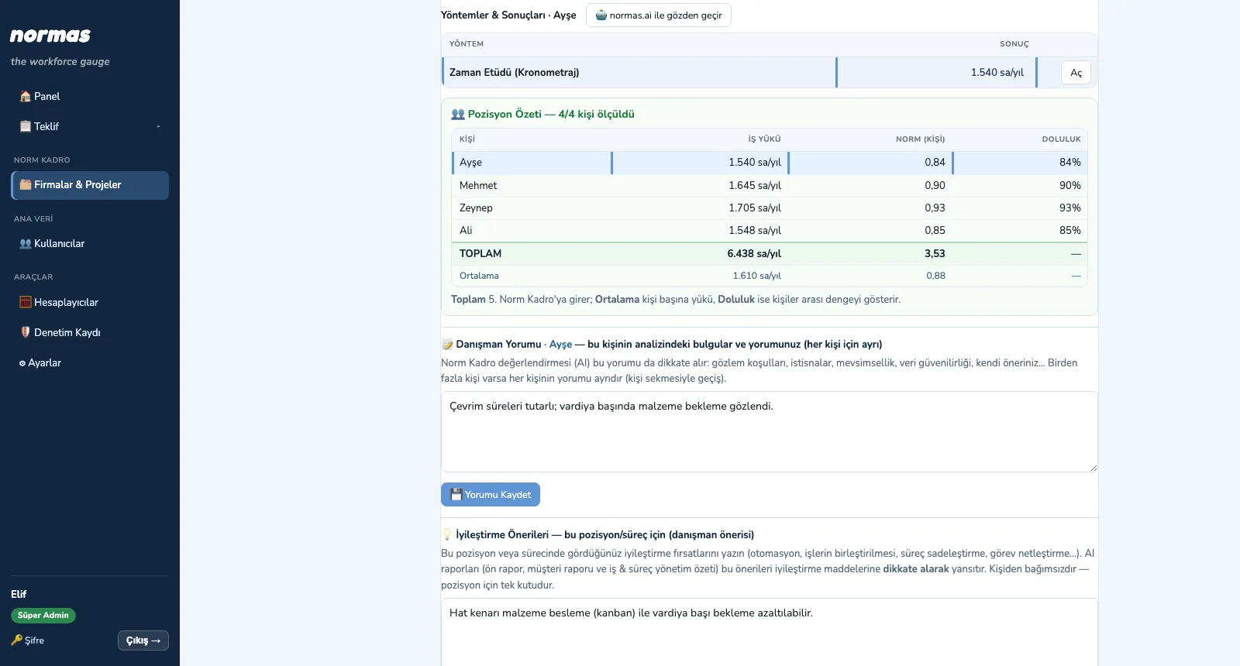1240x666 pixels.
Task: Click the Panel house icon
Action: coord(26,97)
